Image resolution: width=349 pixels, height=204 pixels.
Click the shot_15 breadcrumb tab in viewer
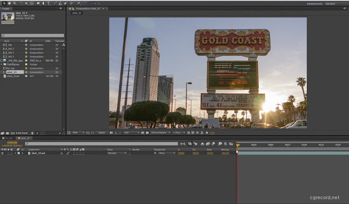tap(77, 13)
